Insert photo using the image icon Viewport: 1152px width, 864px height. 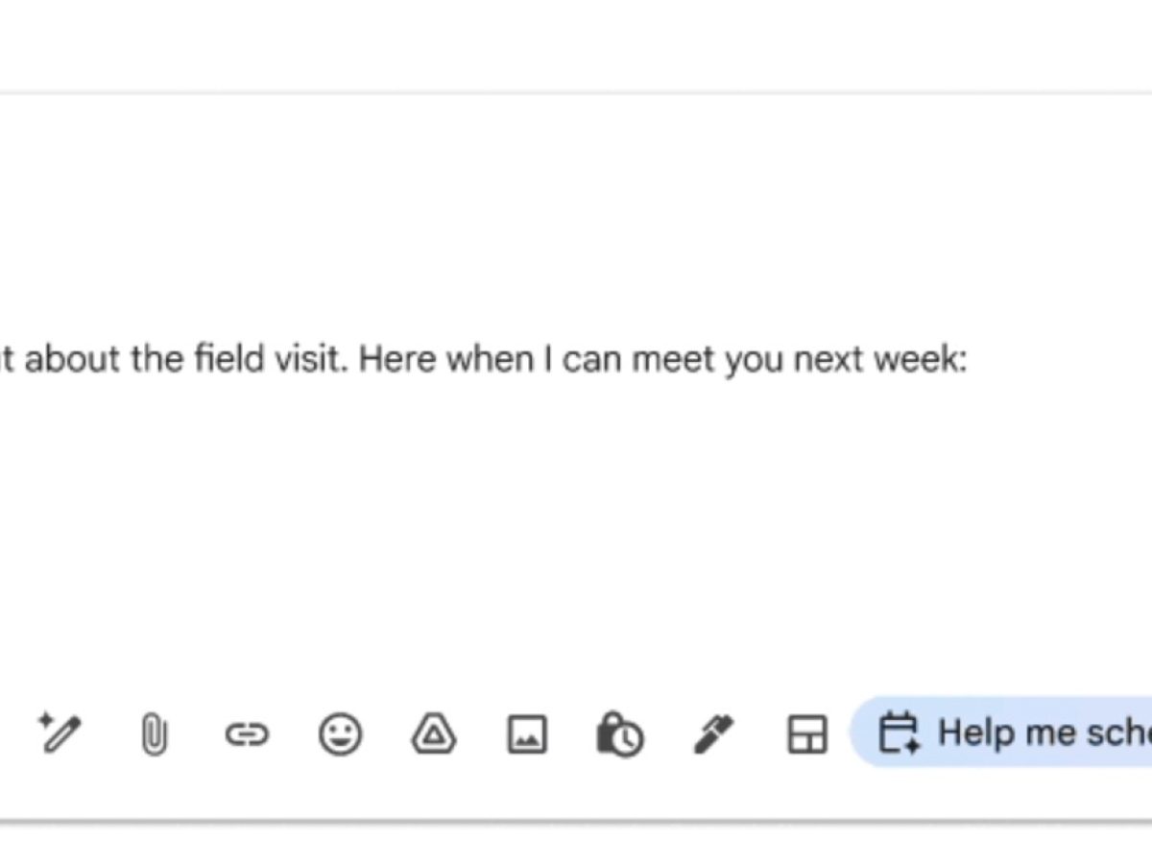[526, 735]
